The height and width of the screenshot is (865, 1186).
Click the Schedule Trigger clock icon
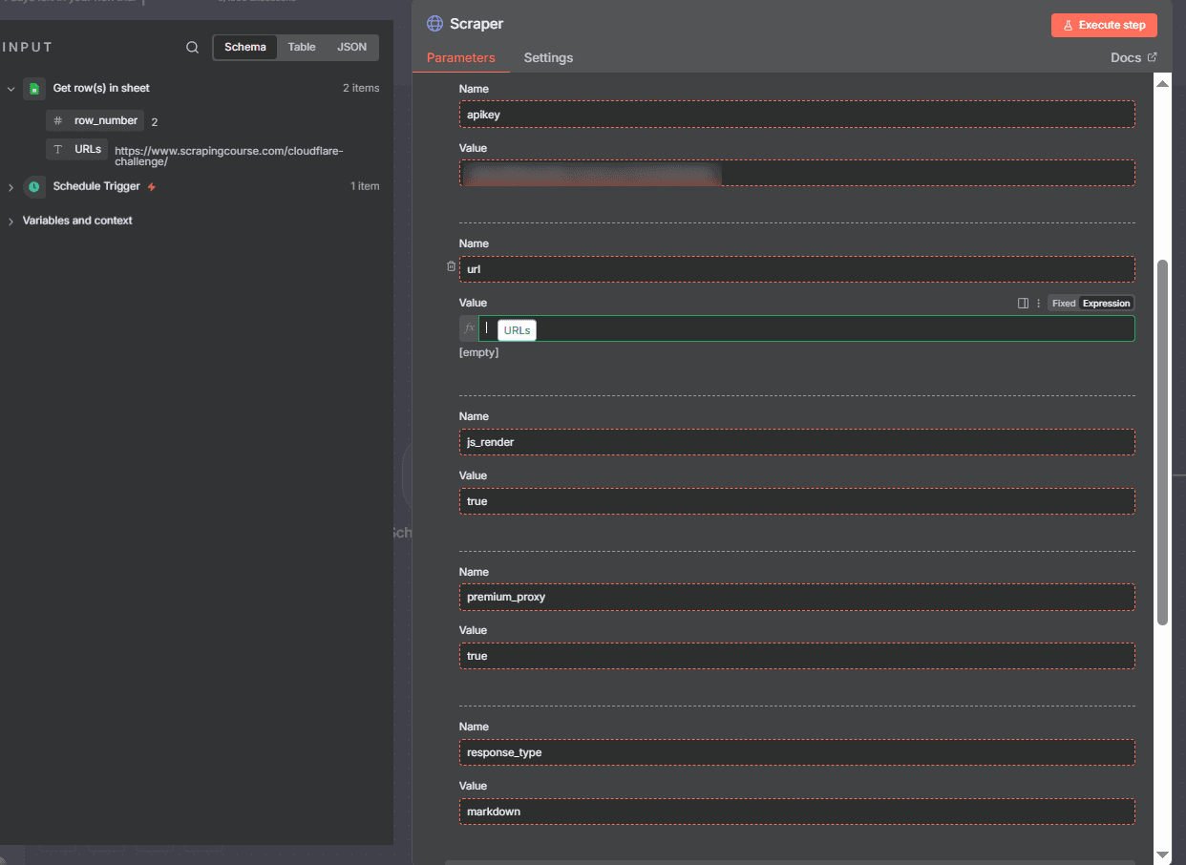(x=34, y=187)
